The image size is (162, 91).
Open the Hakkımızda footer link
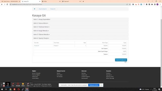tap(35, 77)
